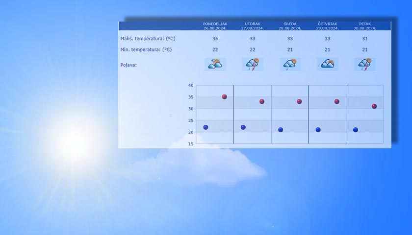Click the blue min temperature dot for Utorak
The width and height of the screenshot is (412, 235).
243,127
